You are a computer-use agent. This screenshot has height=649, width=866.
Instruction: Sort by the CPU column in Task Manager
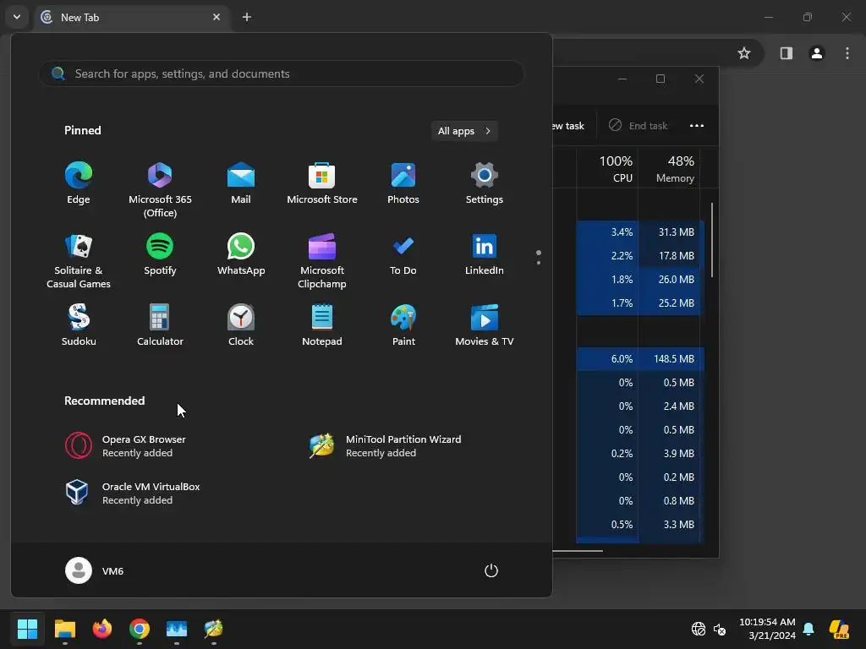[607, 168]
